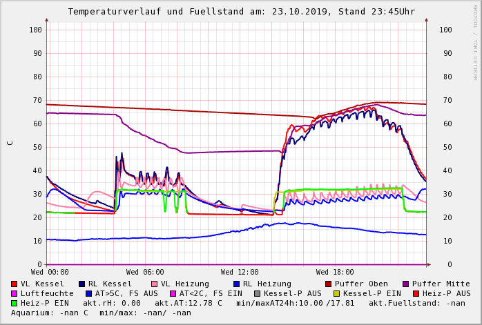Select the gray Kessel-P AUS swatch

click(x=256, y=293)
